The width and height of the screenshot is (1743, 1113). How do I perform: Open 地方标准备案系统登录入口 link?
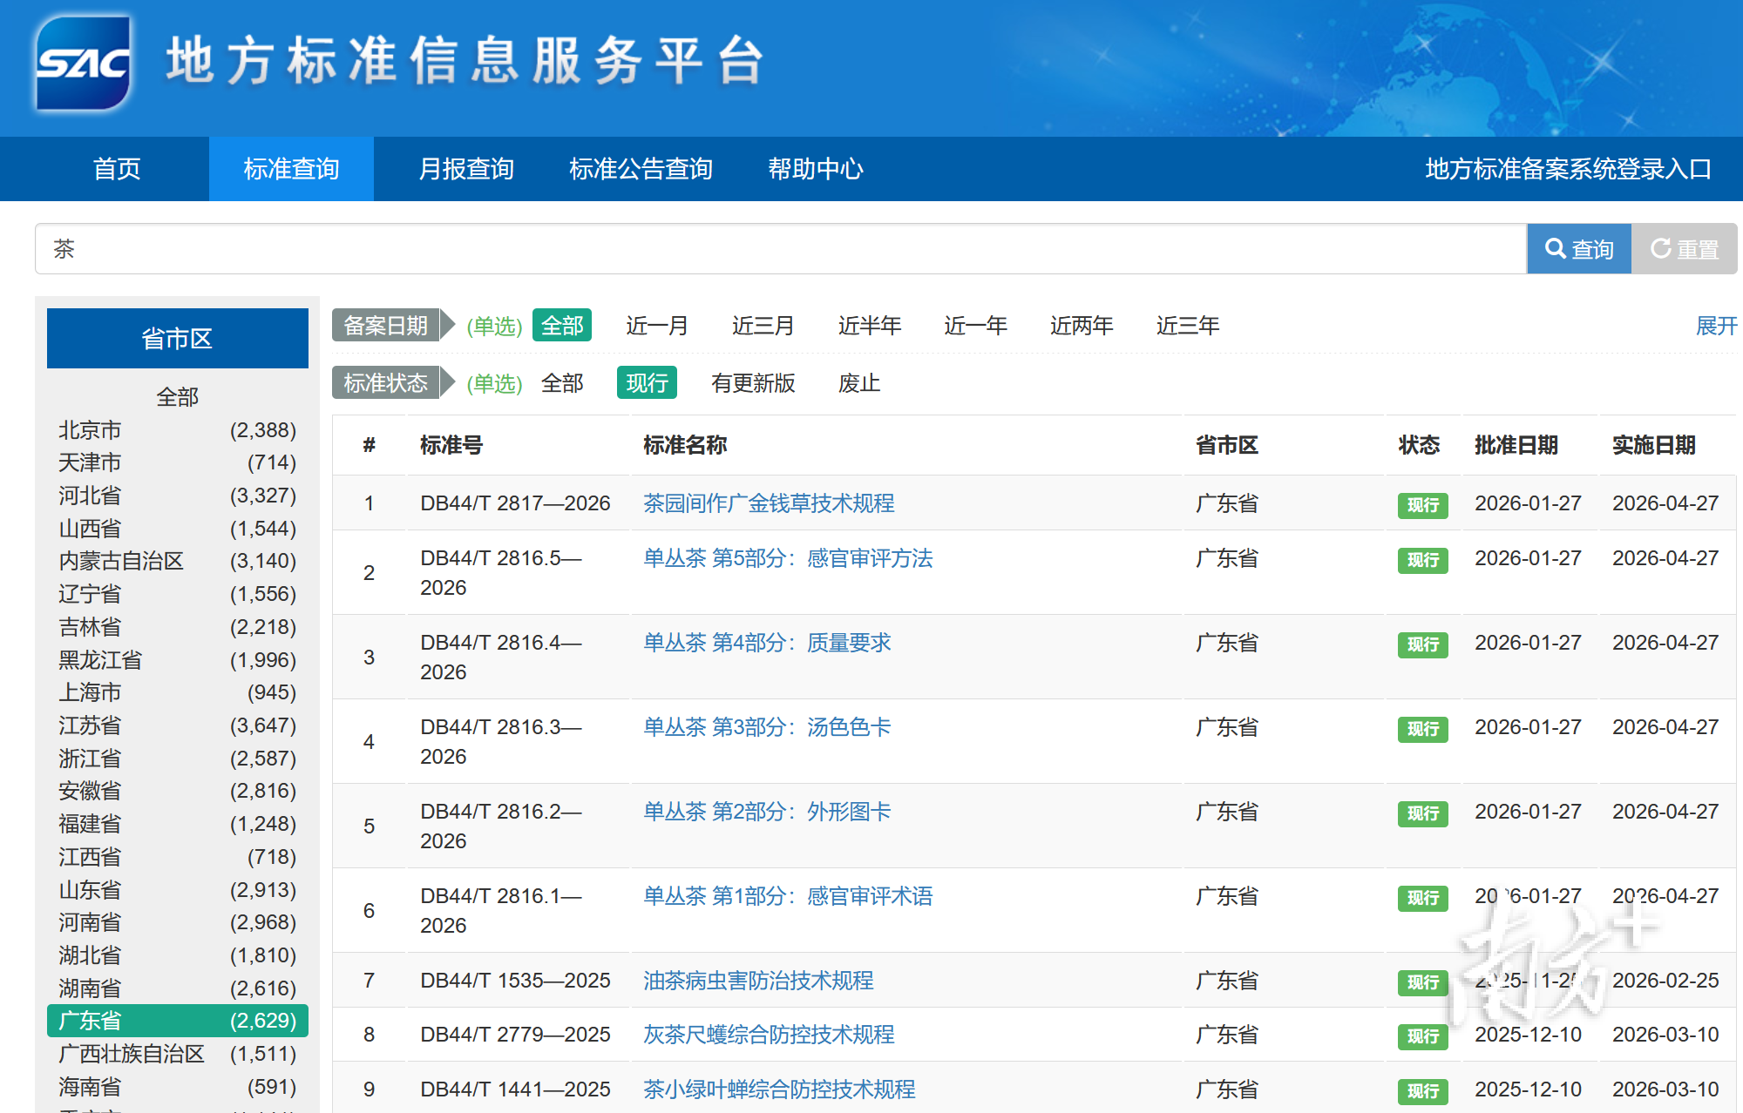1568,169
